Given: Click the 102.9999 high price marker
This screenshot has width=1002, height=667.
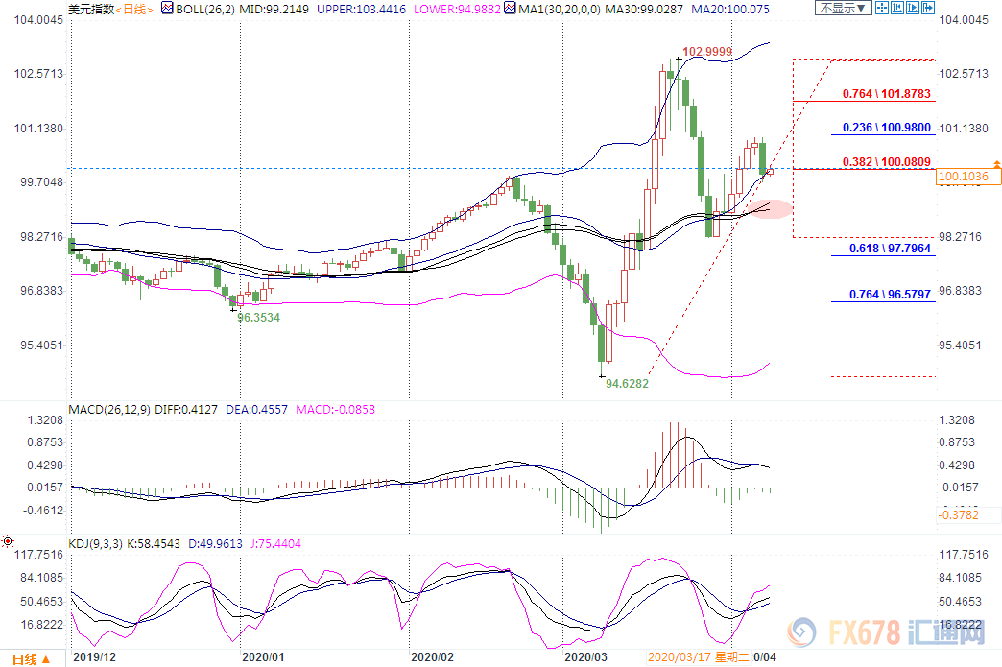Looking at the screenshot, I should (708, 51).
